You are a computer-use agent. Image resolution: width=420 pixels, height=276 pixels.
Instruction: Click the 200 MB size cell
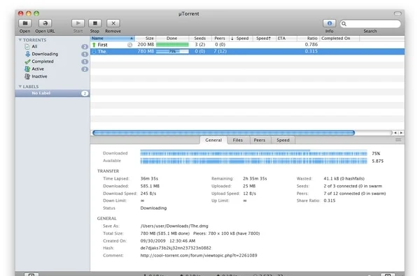click(146, 45)
